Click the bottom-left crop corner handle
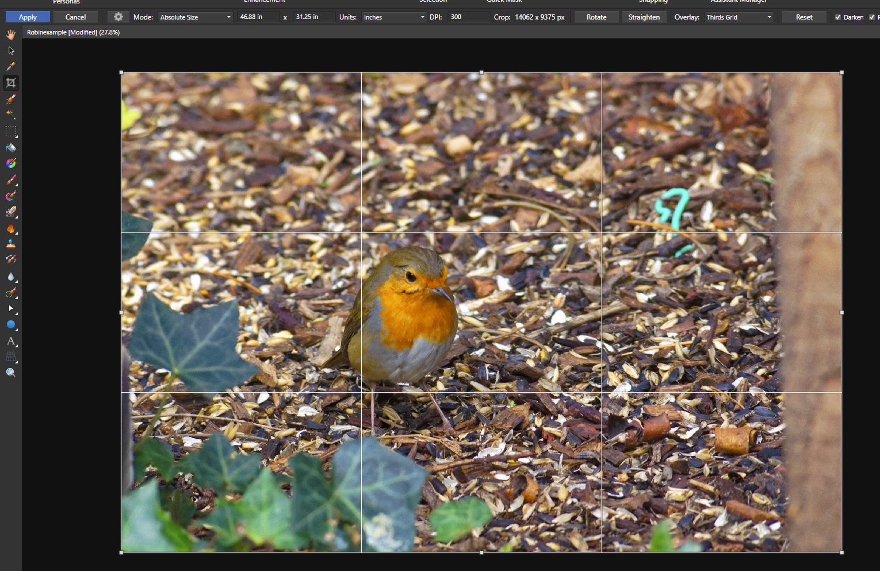880x571 pixels. click(x=121, y=553)
